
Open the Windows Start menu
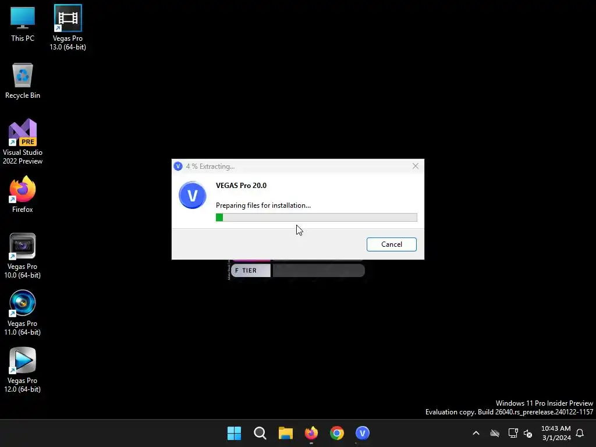[x=234, y=433]
